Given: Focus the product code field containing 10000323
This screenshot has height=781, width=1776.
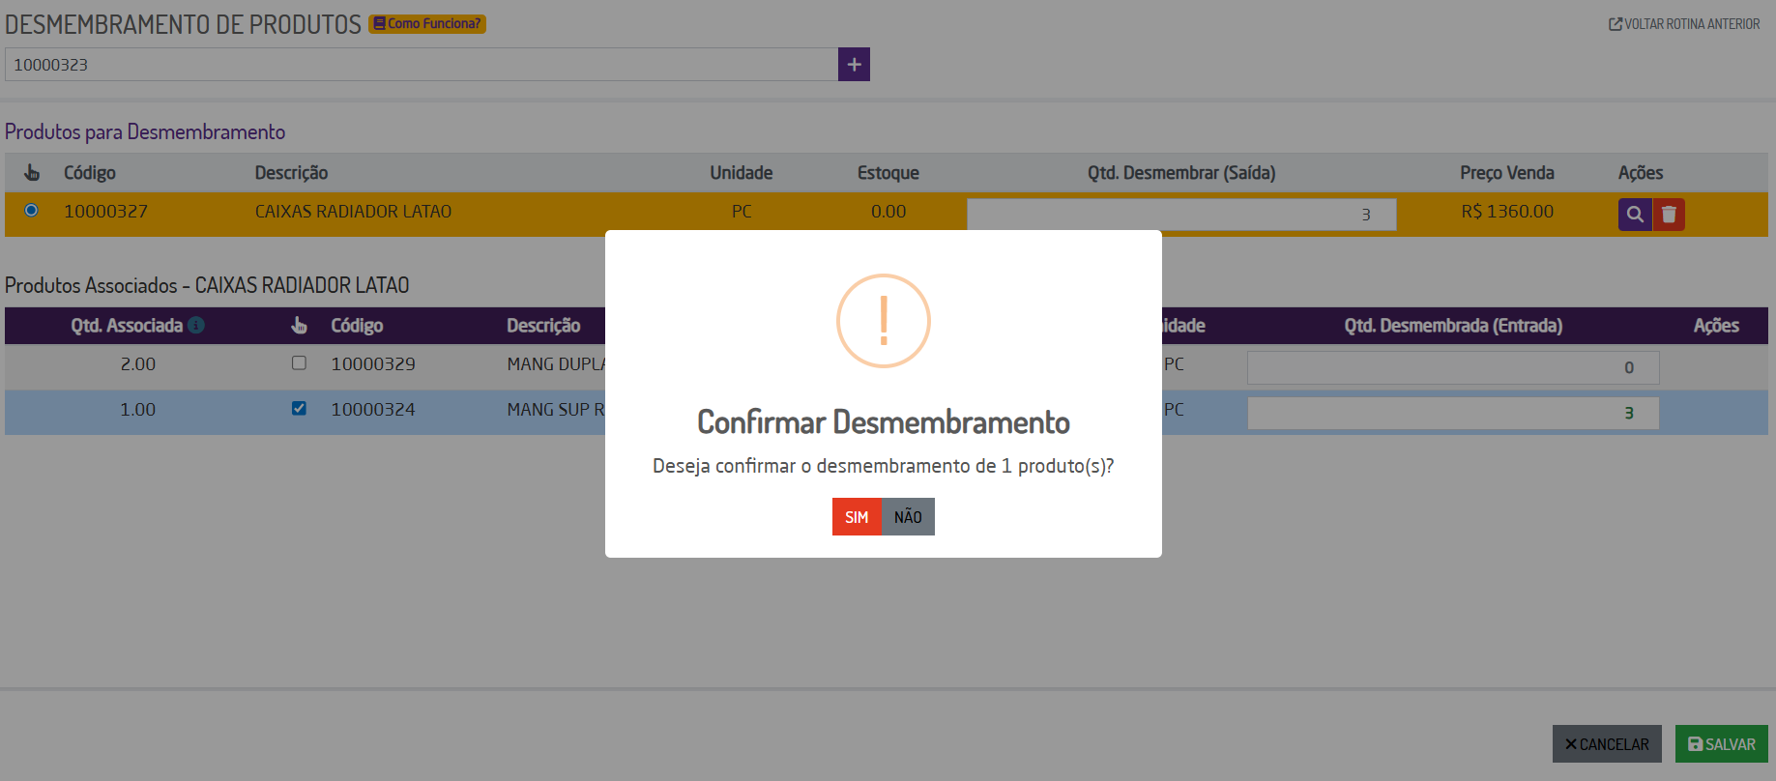Looking at the screenshot, I should tap(421, 65).
